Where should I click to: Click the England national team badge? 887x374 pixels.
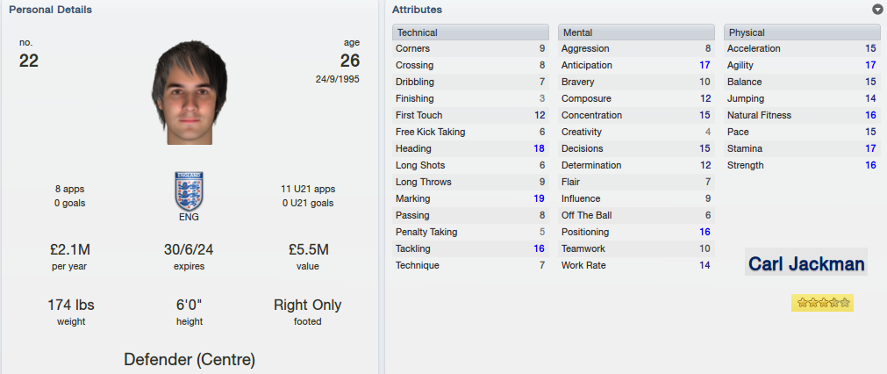[190, 191]
